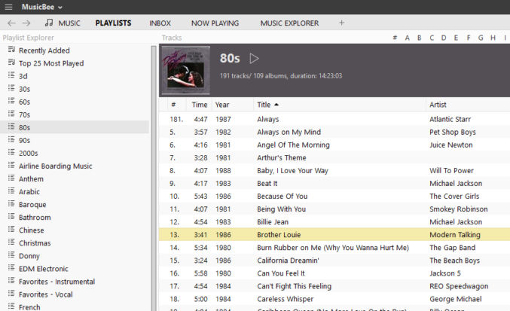
Task: Click the music note icon beside MUSIC
Action: 49,23
